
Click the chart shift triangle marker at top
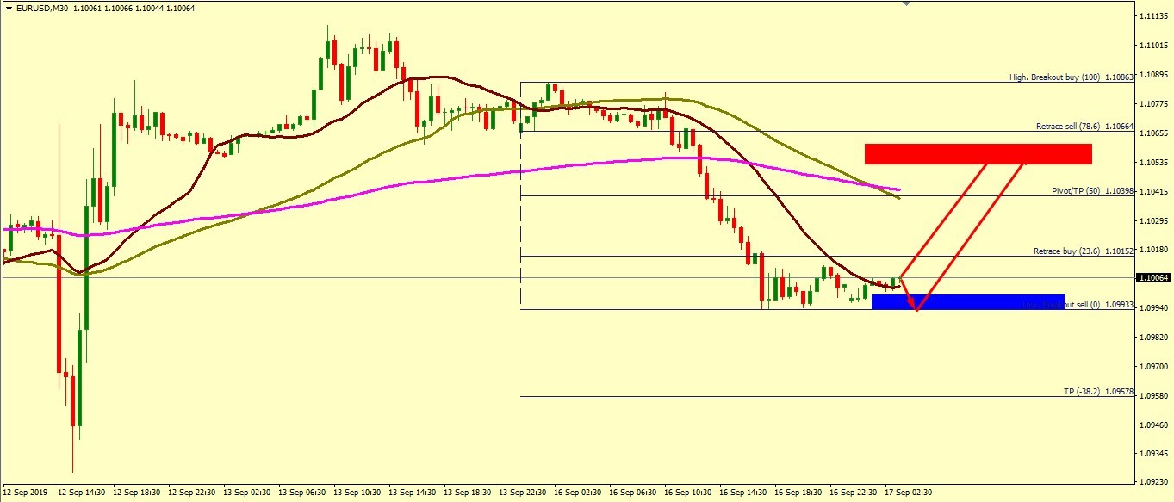905,3
